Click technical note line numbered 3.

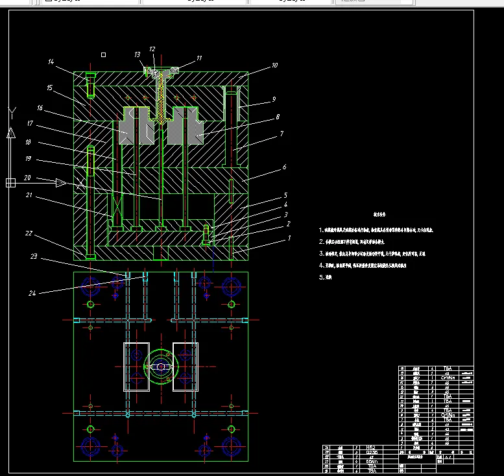coord(372,254)
